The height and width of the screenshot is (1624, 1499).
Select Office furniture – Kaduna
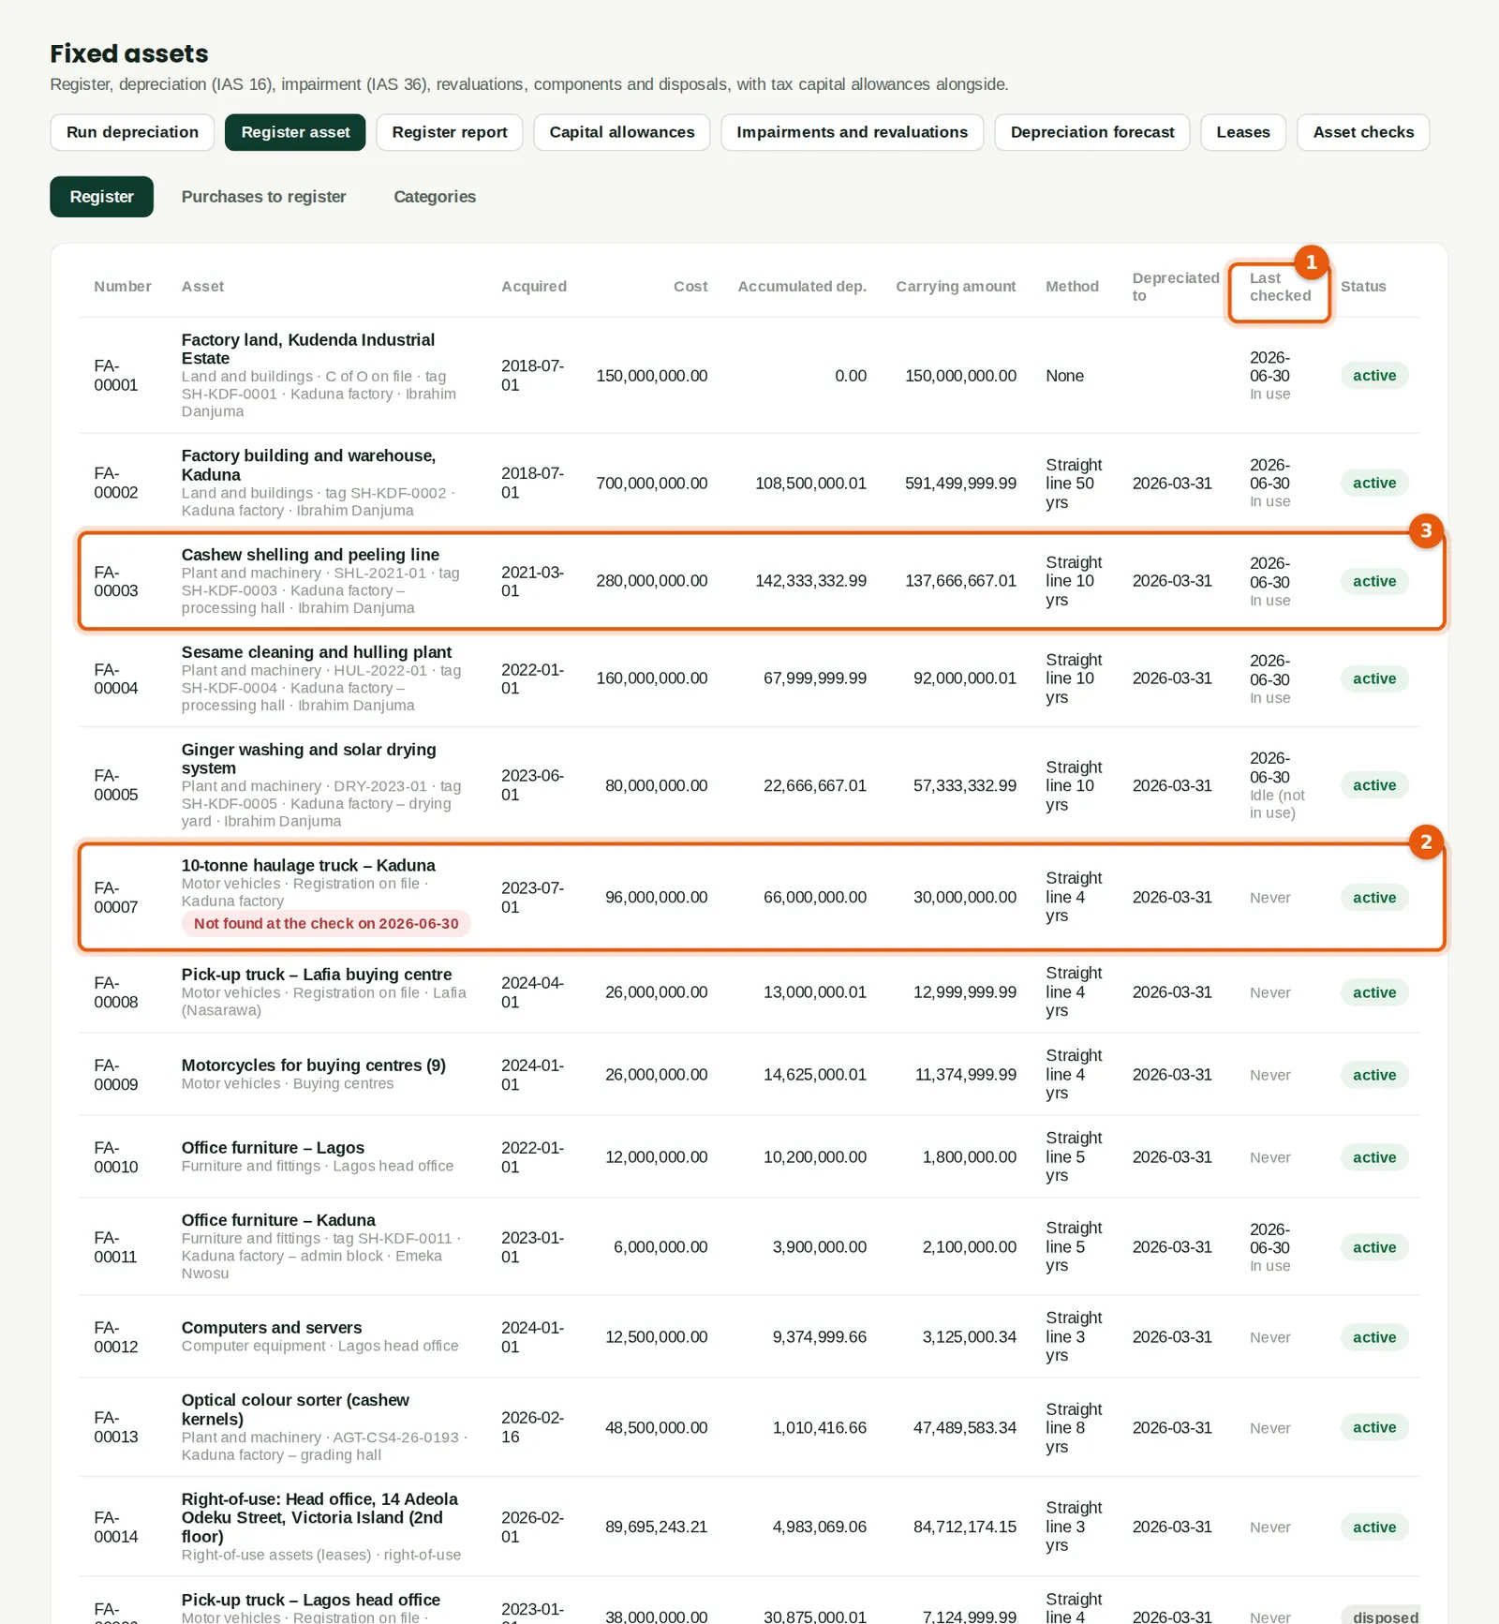point(278,1220)
